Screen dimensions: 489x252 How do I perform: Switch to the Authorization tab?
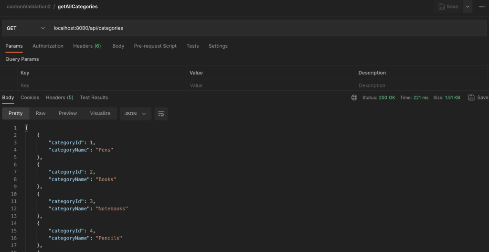48,46
